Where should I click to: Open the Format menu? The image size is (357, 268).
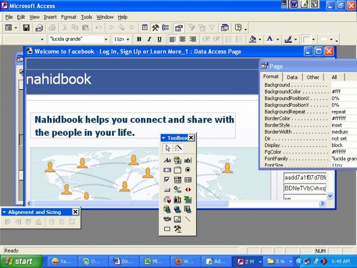click(68, 17)
